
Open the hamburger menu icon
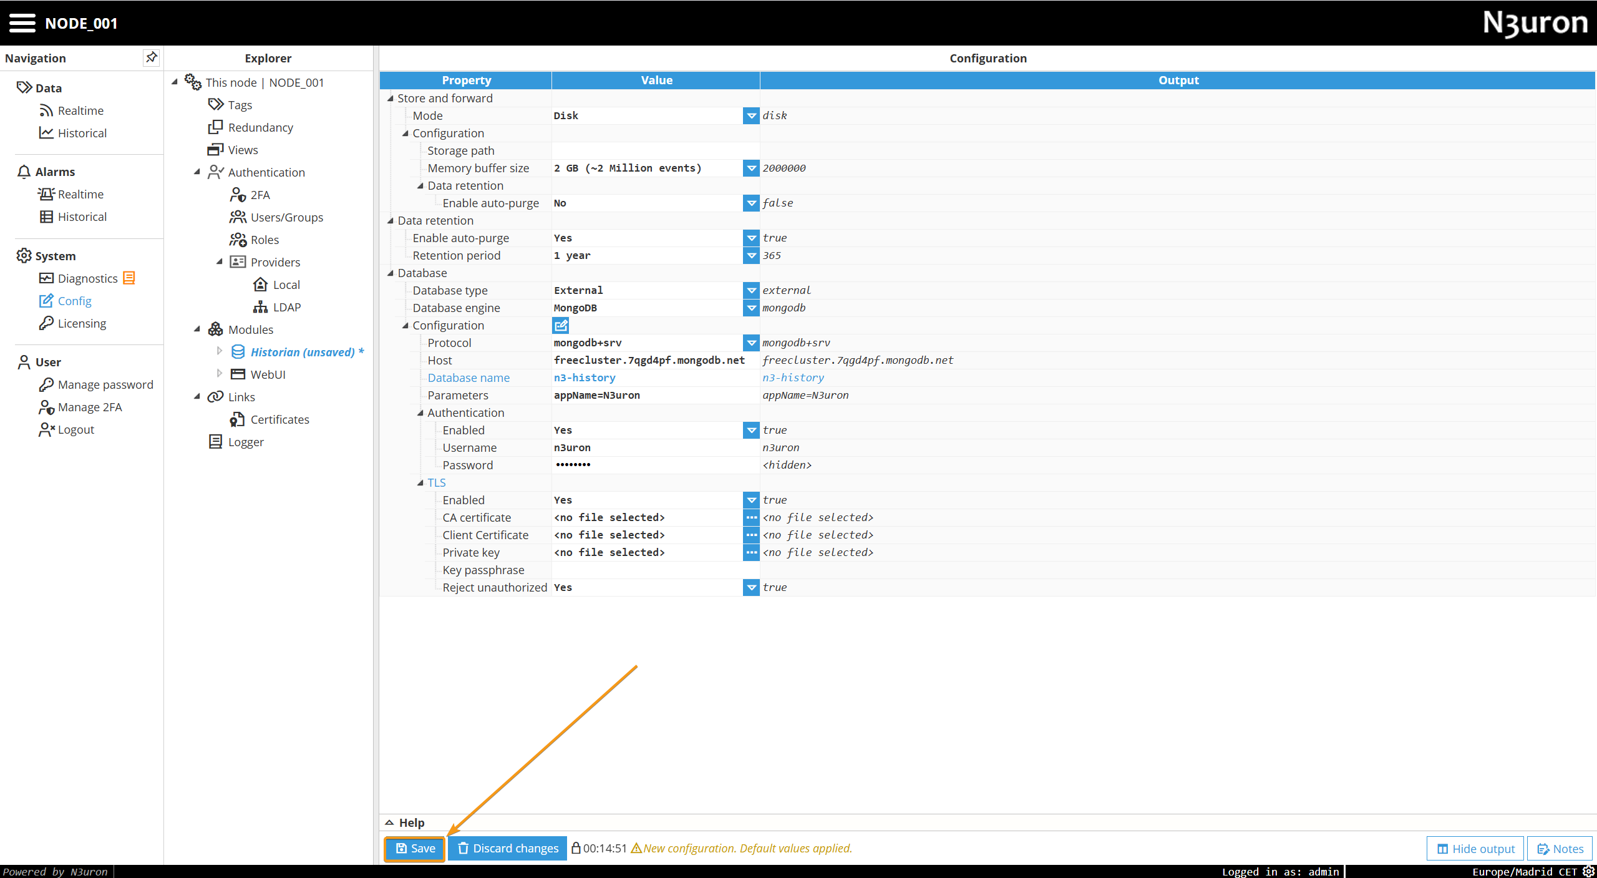(22, 23)
